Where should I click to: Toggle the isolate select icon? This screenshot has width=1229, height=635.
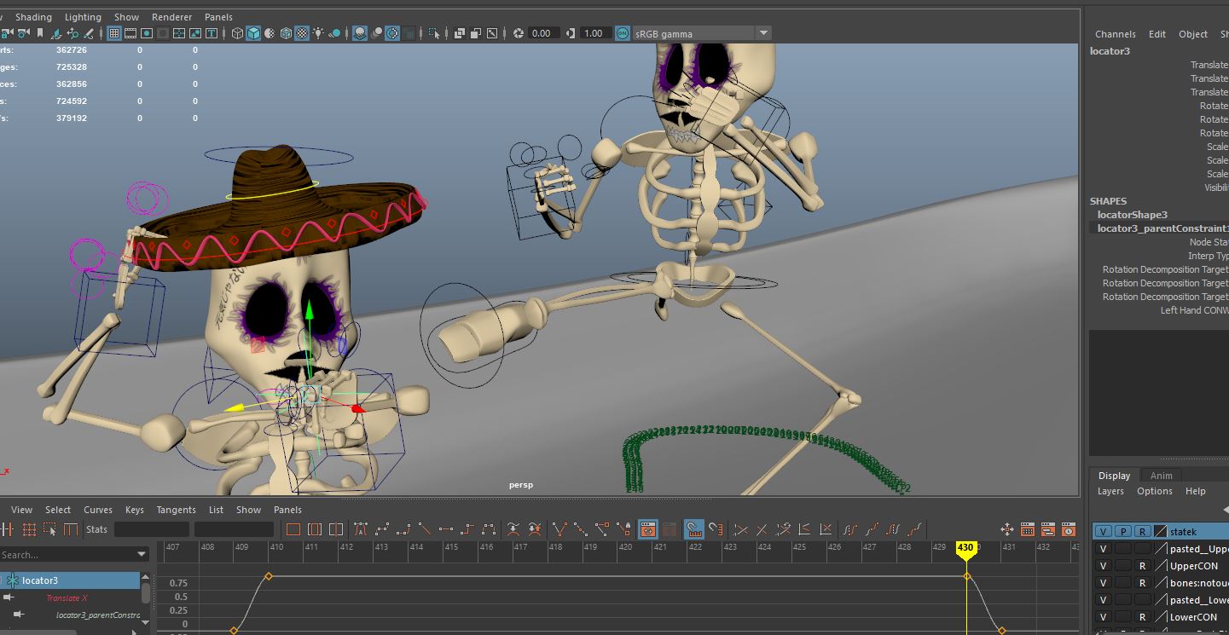(x=434, y=33)
